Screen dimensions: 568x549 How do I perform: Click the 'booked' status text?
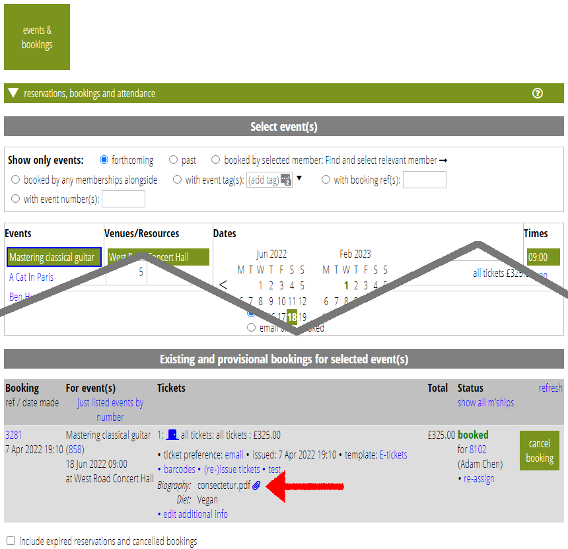coord(473,435)
